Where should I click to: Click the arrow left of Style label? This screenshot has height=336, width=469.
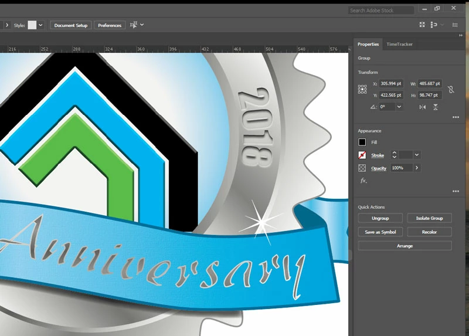pos(7,25)
